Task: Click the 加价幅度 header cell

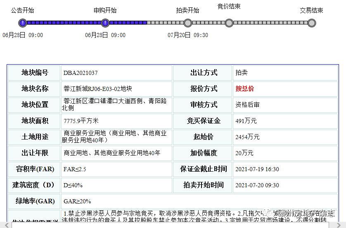Action: 203,153
